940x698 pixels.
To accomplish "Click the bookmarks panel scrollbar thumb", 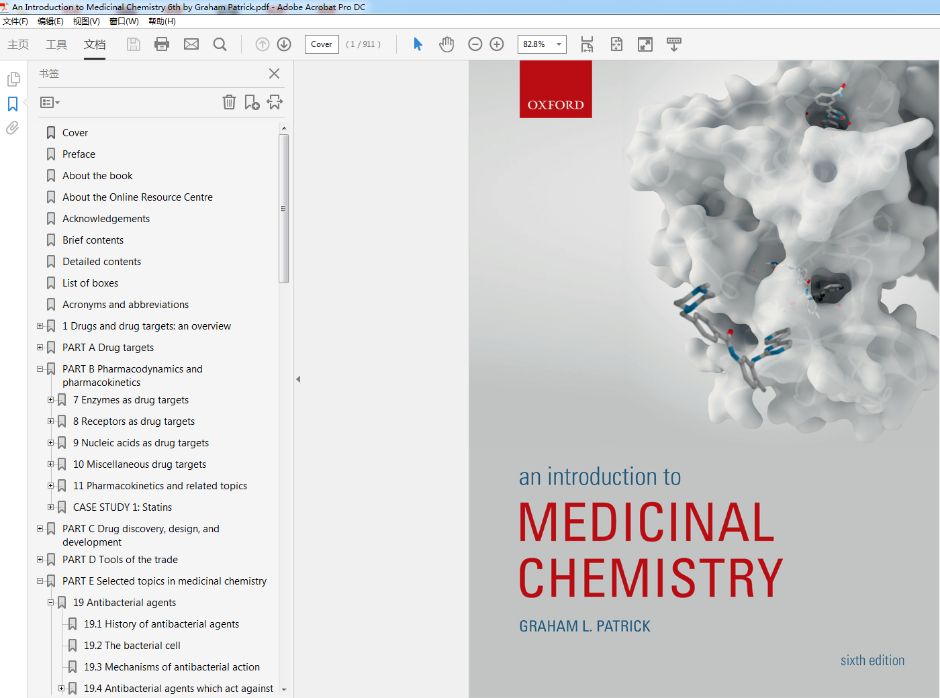I will [284, 209].
